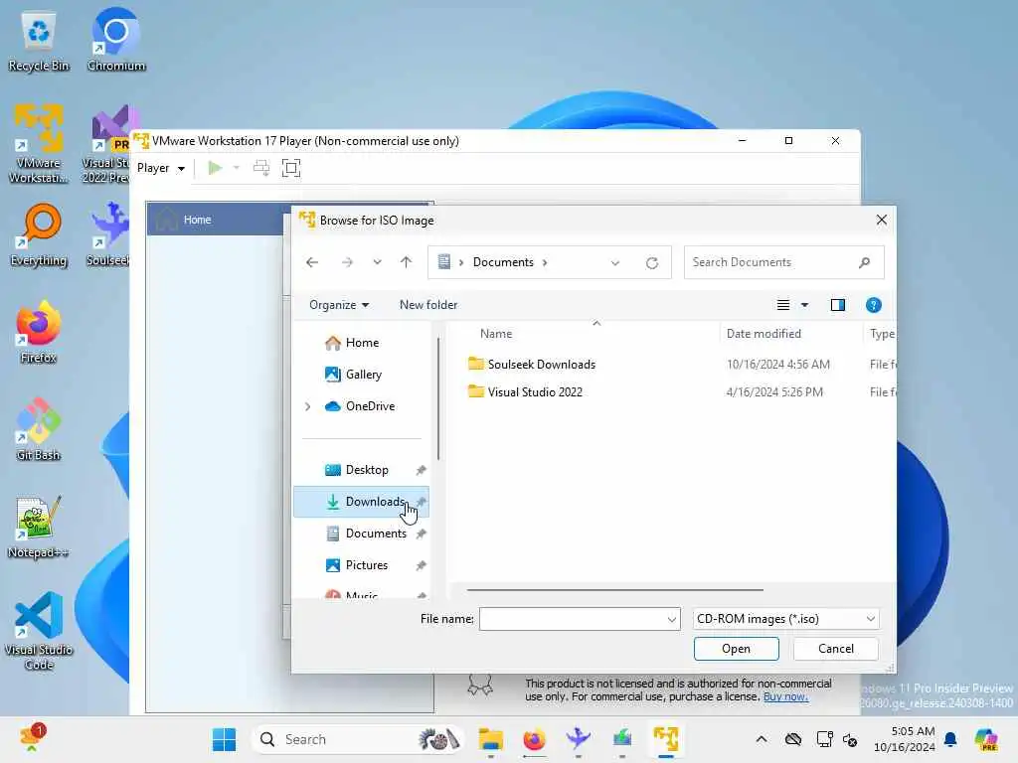
Task: Select the Soulseek Downloads folder
Action: click(542, 364)
